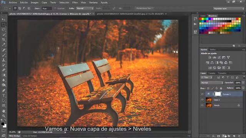Viewport: 246px width, 138px height.
Task: Toggle lock all in Layers panel
Action: click(221, 88)
